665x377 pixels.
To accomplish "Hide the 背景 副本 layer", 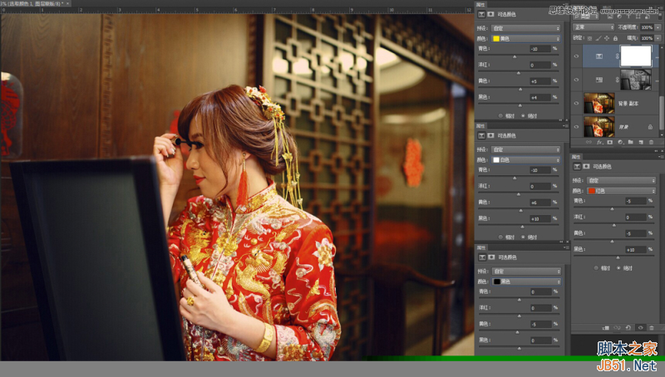I will point(576,103).
